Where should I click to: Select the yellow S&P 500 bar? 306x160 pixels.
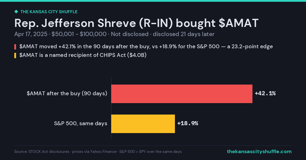coord(143,124)
